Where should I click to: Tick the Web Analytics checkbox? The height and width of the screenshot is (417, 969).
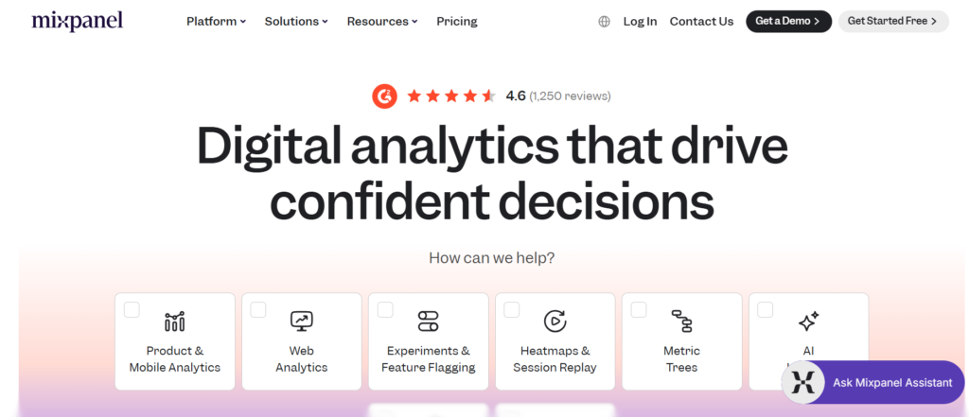click(258, 309)
